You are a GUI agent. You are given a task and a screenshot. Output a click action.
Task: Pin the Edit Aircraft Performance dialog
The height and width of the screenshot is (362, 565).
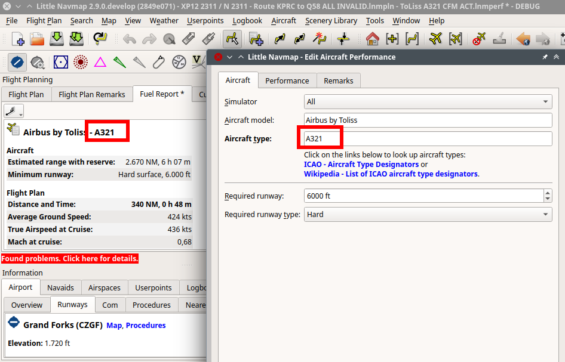click(x=545, y=57)
